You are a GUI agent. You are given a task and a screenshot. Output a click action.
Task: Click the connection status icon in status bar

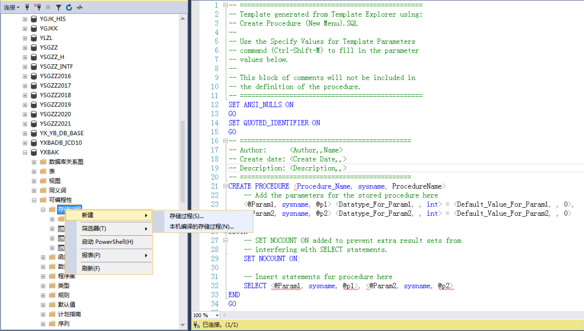[x=197, y=325]
